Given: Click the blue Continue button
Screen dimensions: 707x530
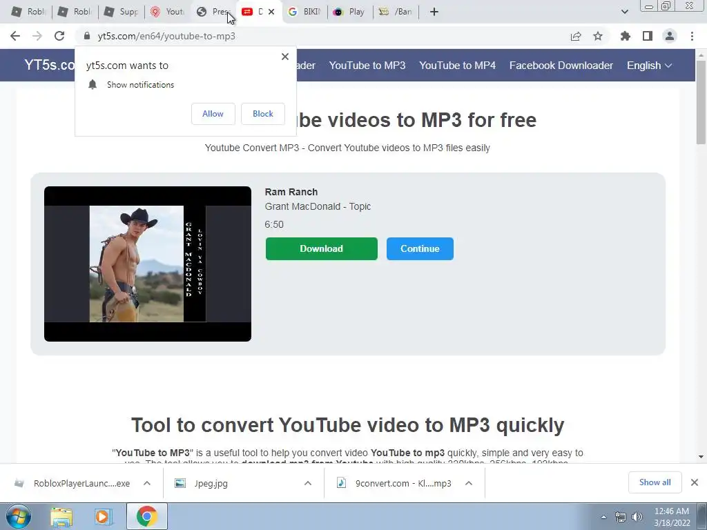Looking at the screenshot, I should pyautogui.click(x=420, y=248).
